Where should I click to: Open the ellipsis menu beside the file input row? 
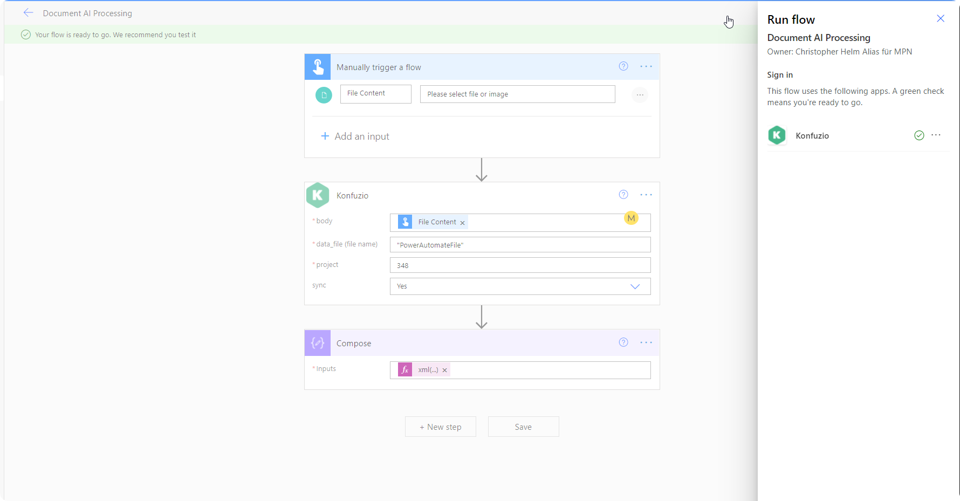coord(640,94)
